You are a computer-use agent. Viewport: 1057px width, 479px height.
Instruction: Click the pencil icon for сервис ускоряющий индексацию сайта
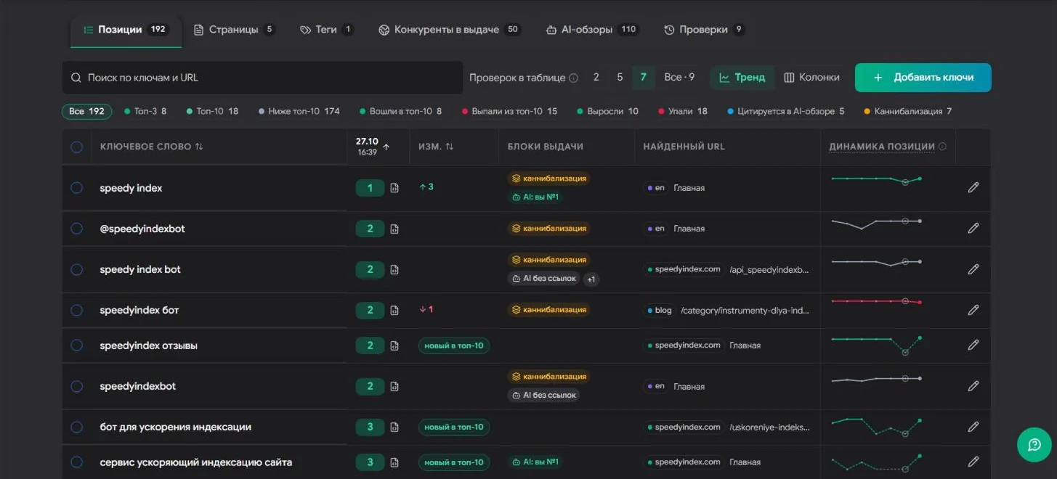click(973, 462)
